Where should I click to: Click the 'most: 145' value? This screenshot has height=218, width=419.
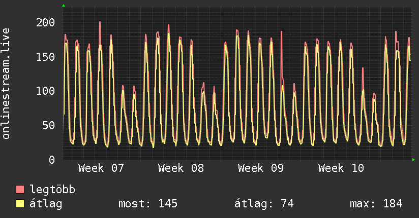click(148, 204)
